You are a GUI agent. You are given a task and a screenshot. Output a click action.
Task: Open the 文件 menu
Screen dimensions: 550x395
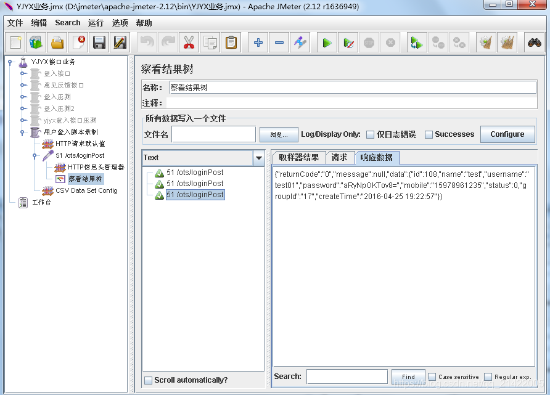coord(15,23)
